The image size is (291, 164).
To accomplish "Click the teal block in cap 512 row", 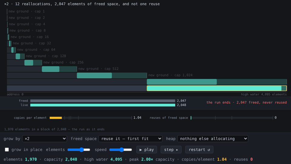I will click(51, 69).
